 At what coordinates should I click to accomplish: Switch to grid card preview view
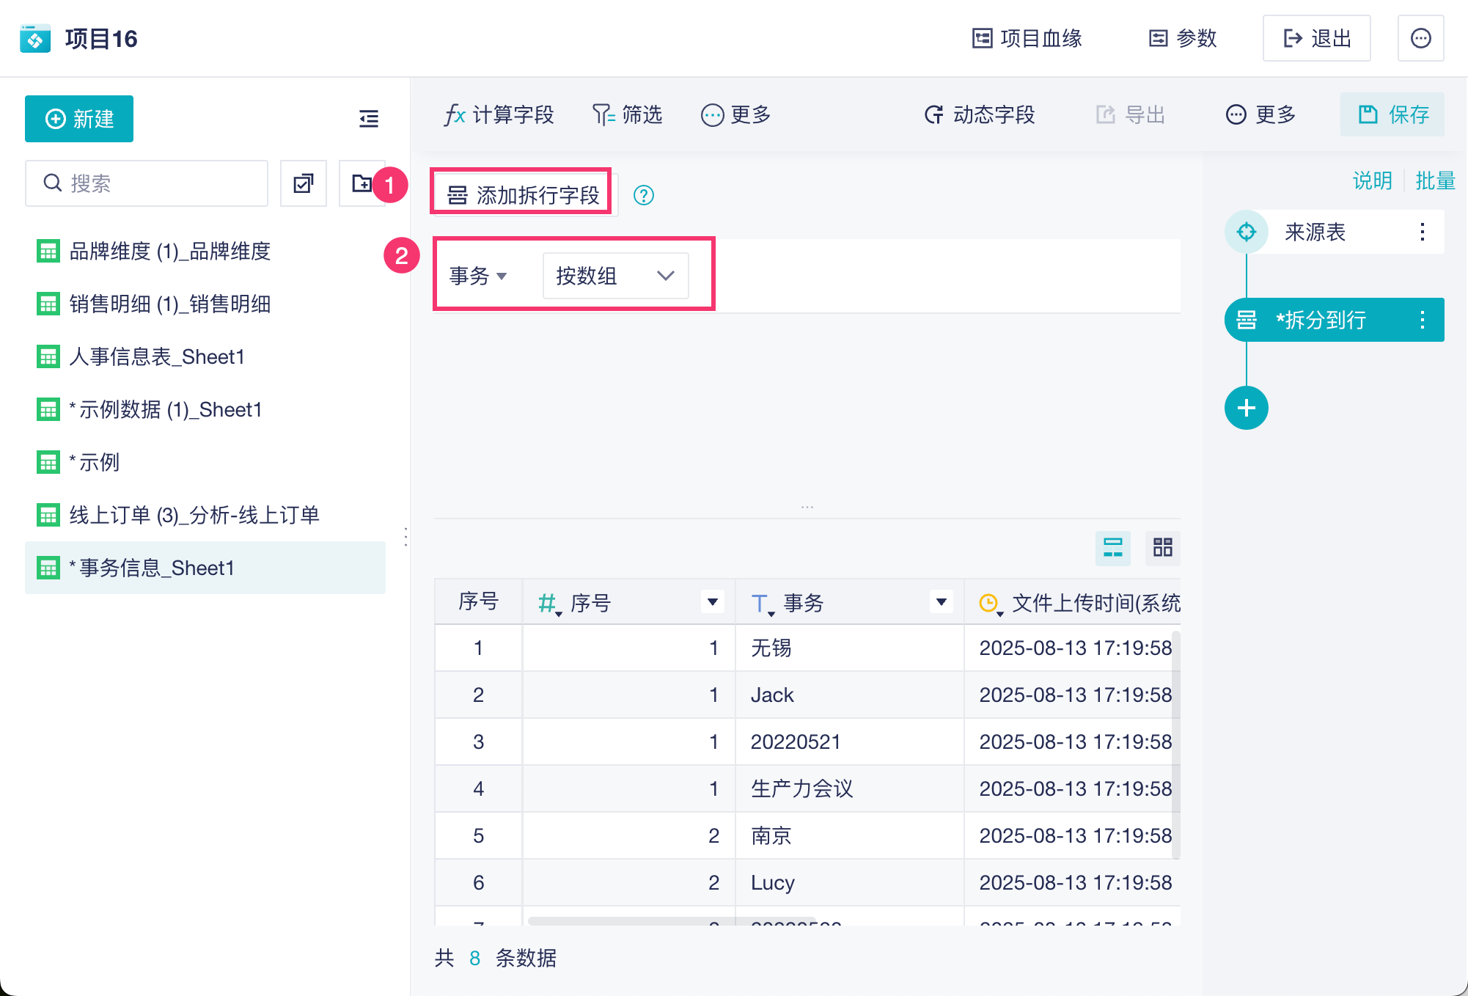[x=1162, y=547]
